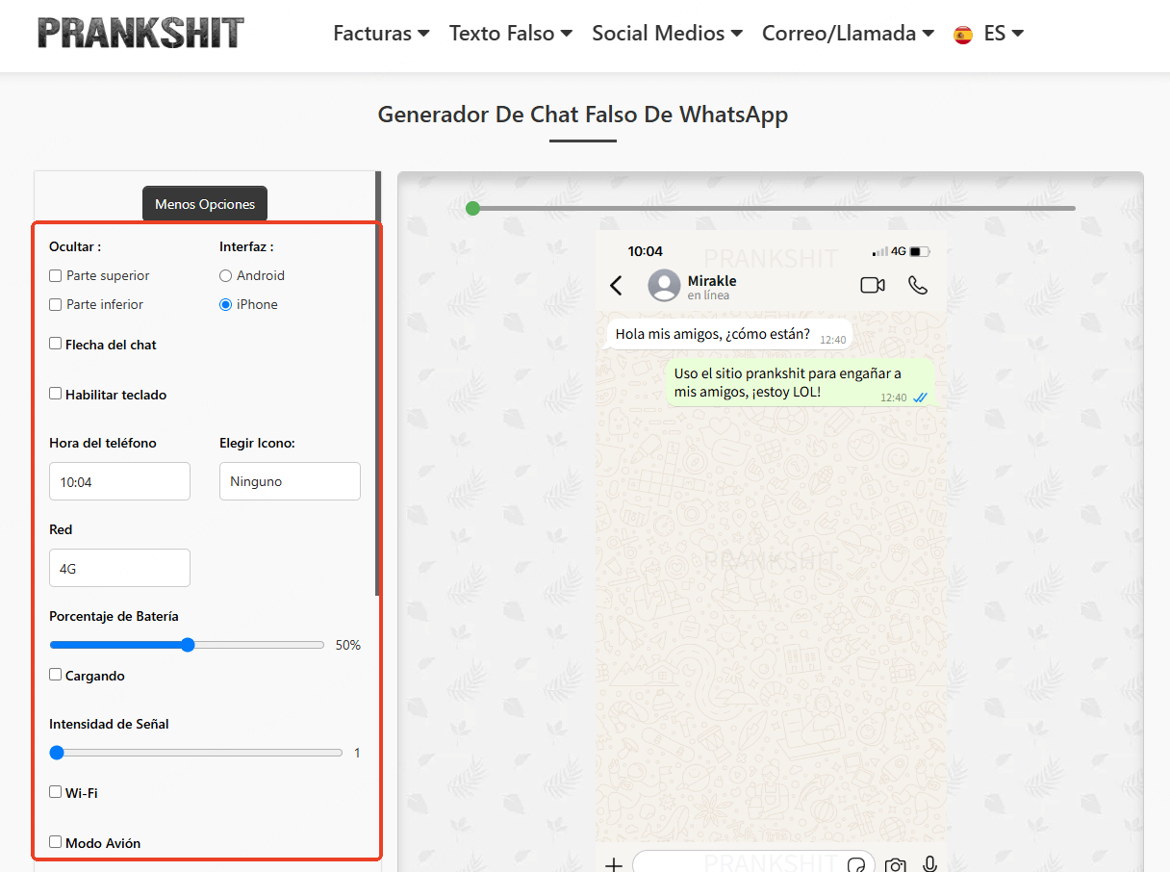Click the microphone icon in chat

click(929, 863)
